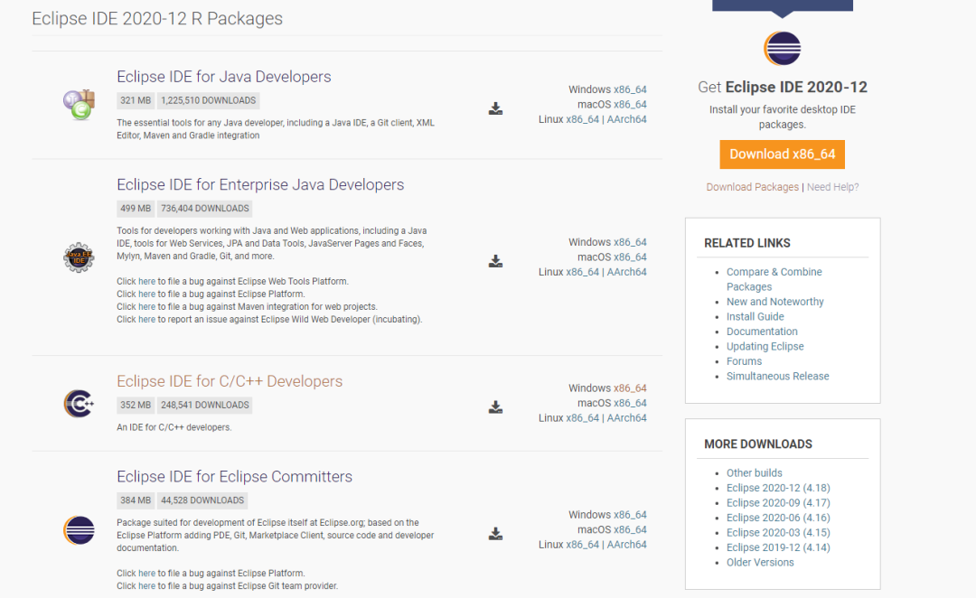Open Compare & Combine Packages link
The width and height of the screenshot is (976, 598).
click(x=774, y=279)
